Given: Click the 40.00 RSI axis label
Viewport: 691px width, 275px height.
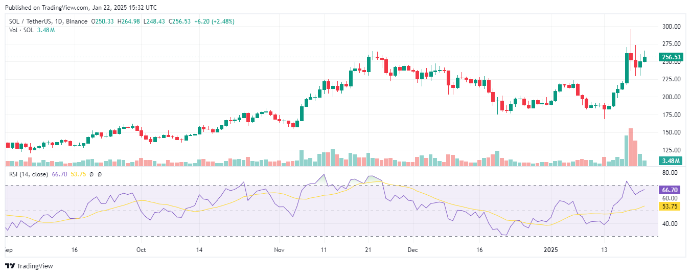Looking at the screenshot, I should [x=671, y=224].
